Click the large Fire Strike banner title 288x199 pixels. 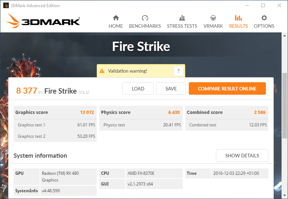pyautogui.click(x=141, y=46)
